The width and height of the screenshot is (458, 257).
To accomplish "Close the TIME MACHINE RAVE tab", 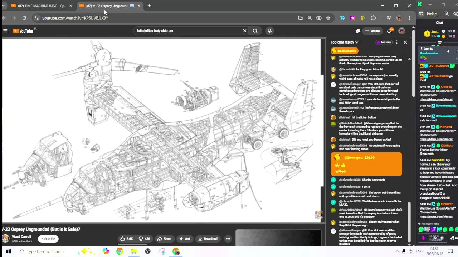I will pos(70,6).
